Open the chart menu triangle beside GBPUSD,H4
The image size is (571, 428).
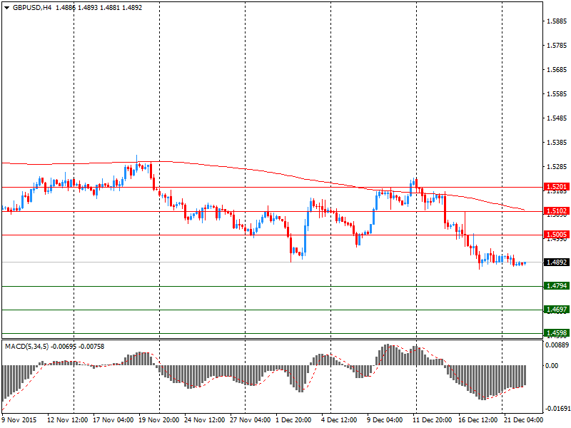6,8
